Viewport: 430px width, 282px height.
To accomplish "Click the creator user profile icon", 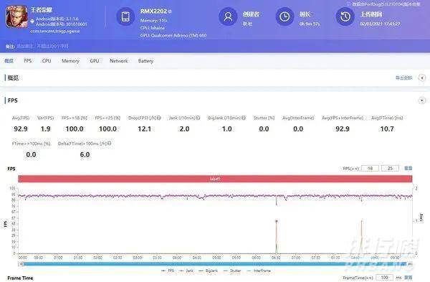I will coord(228,17).
